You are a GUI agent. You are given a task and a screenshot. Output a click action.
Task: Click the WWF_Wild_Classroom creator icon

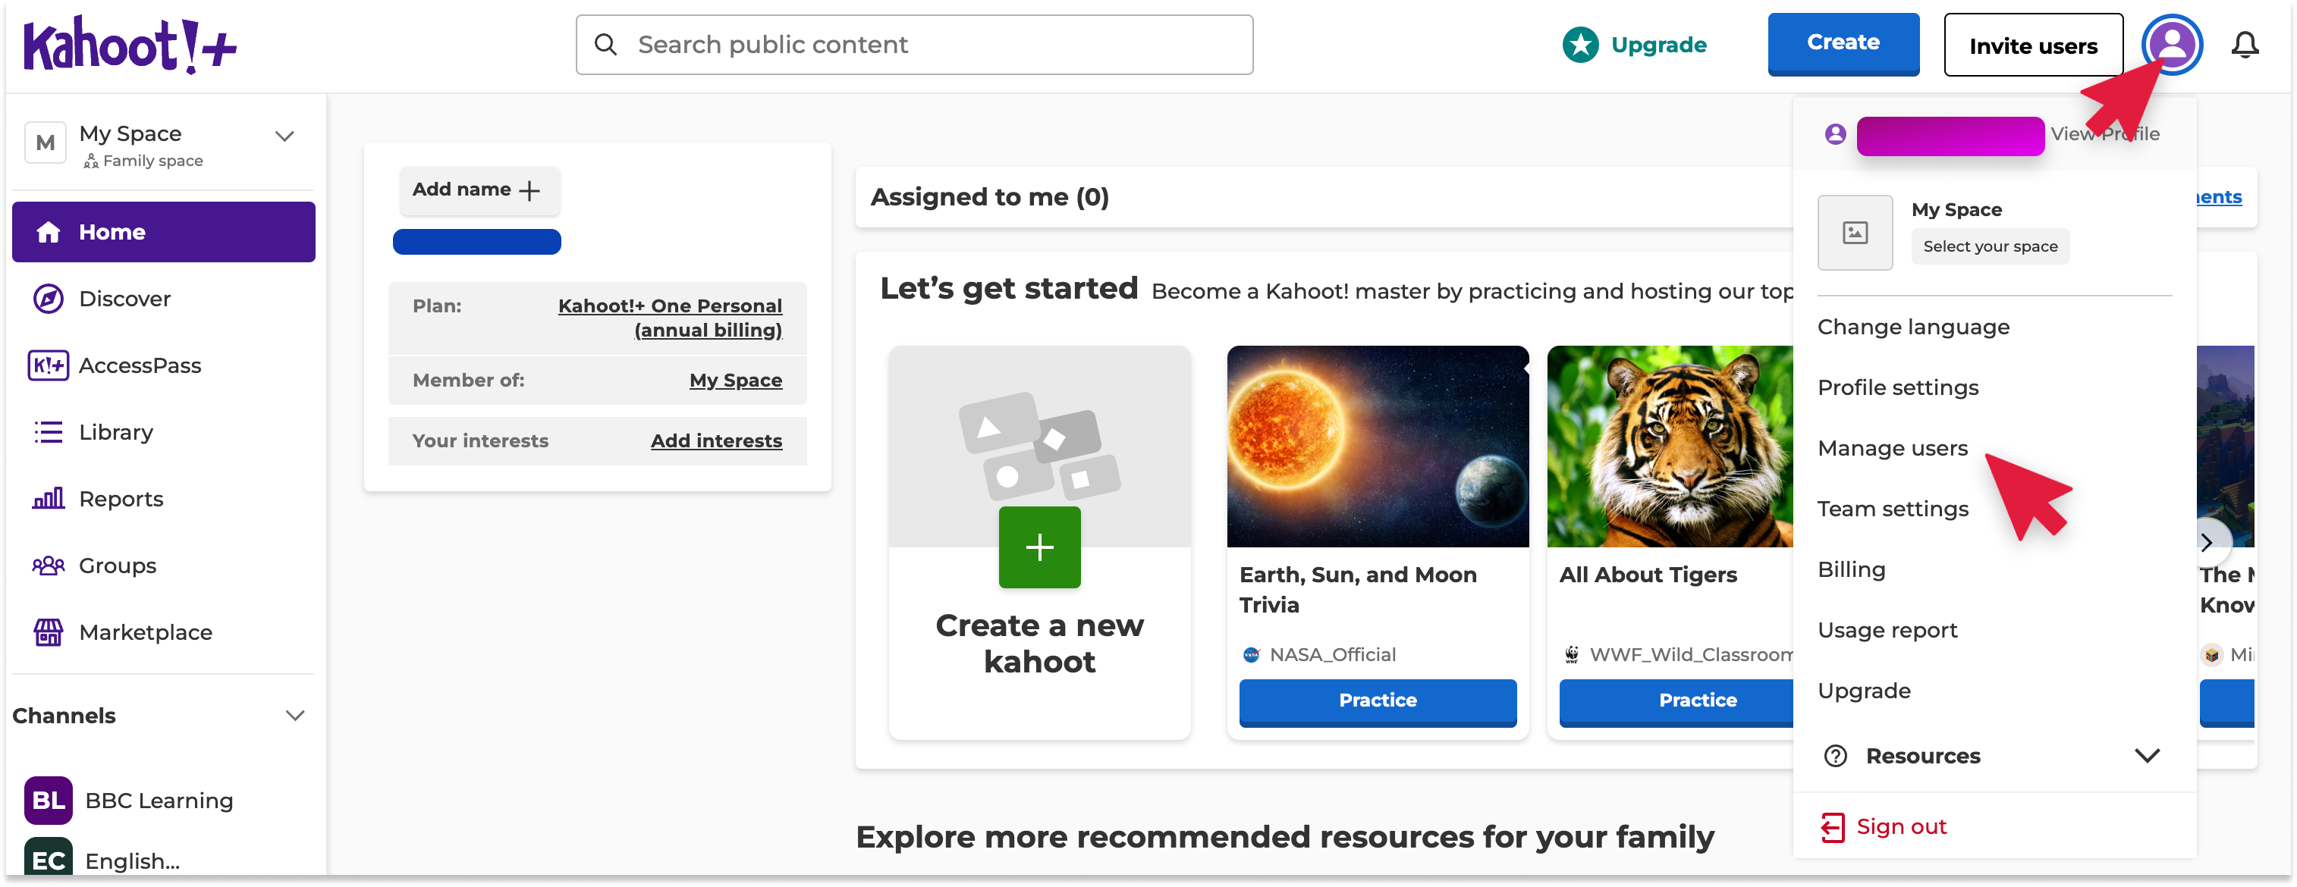[x=1571, y=655]
